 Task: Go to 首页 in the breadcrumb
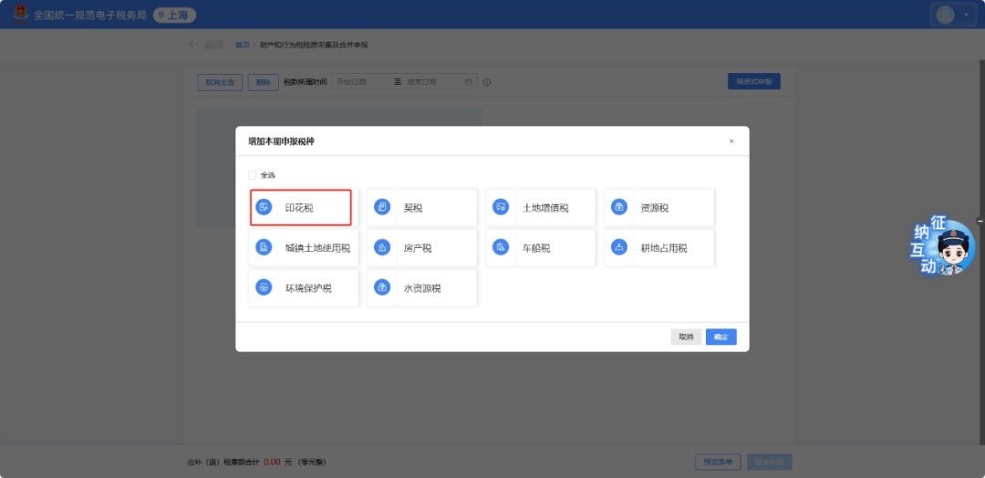click(x=242, y=45)
